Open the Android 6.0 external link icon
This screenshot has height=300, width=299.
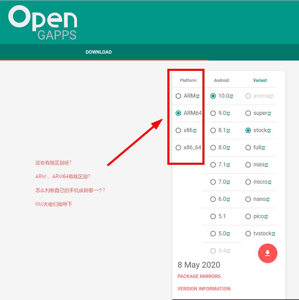(x=228, y=199)
